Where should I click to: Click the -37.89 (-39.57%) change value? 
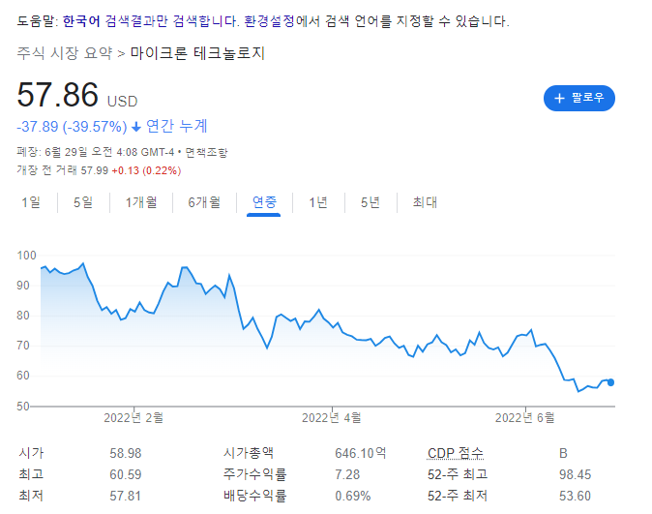(x=72, y=127)
